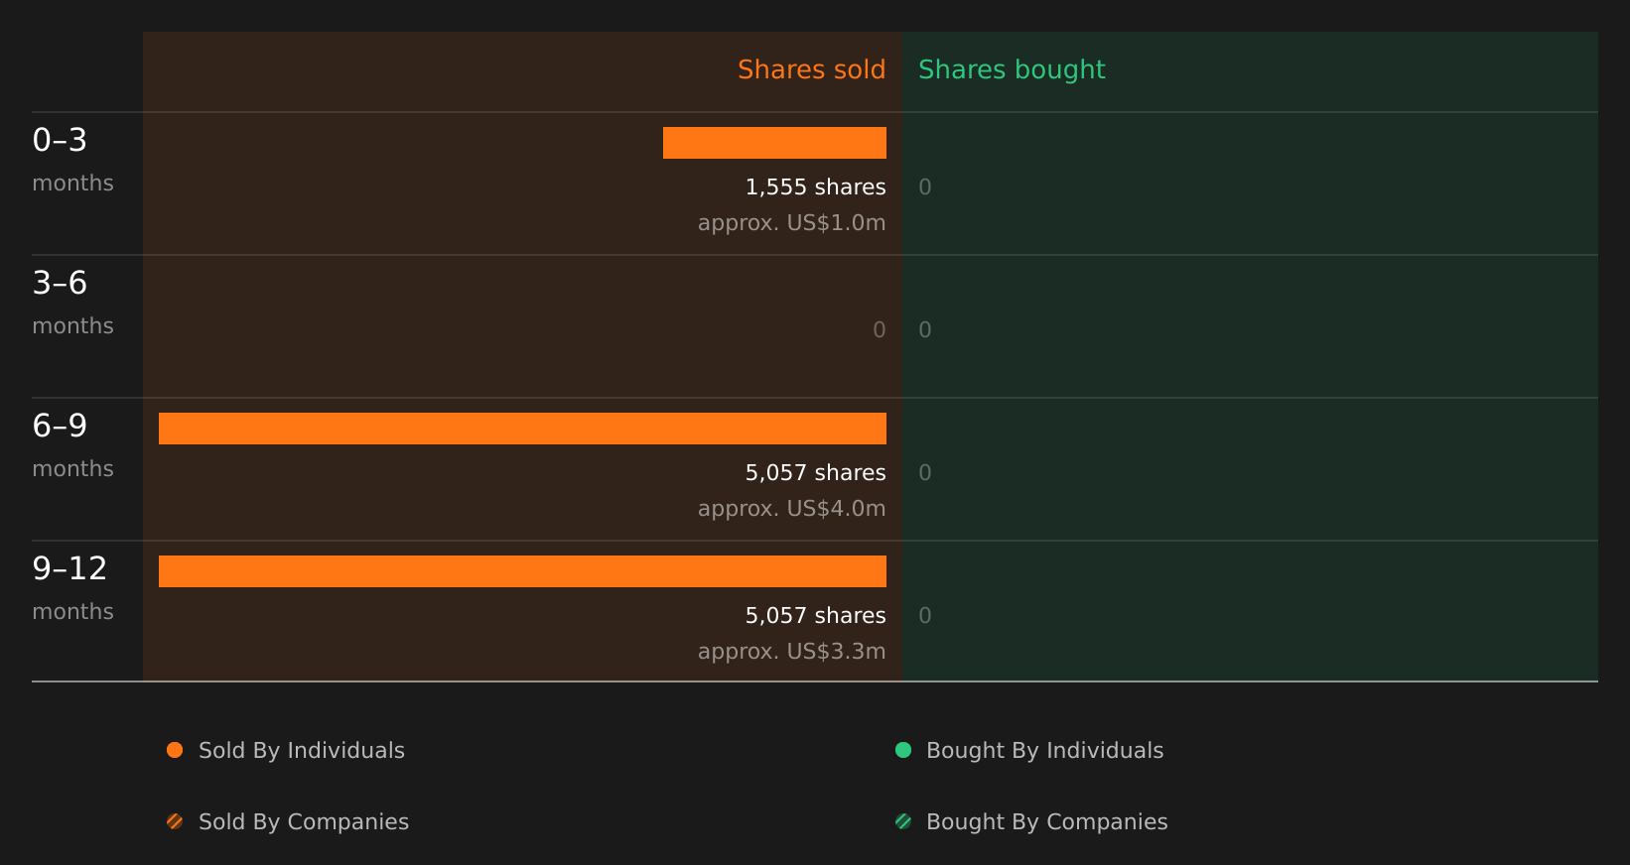Image resolution: width=1630 pixels, height=865 pixels.
Task: Select the 9–12 months orange sold bar
Action: (522, 571)
